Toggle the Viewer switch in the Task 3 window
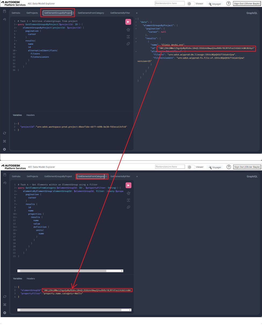The width and height of the screenshot is (262, 326). tap(191, 4)
